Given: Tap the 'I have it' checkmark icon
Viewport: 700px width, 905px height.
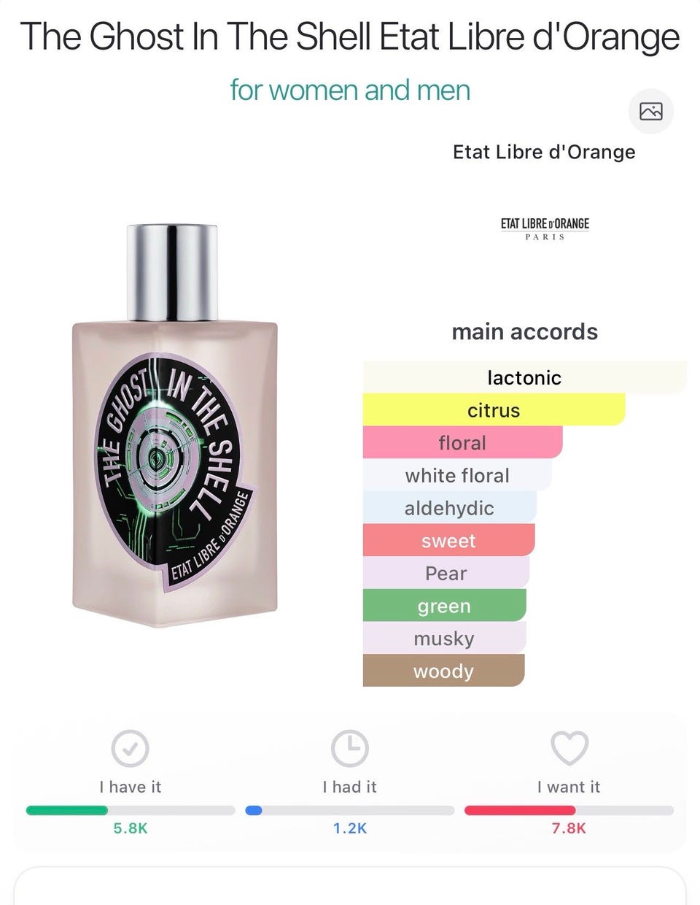Looking at the screenshot, I should tap(131, 748).
